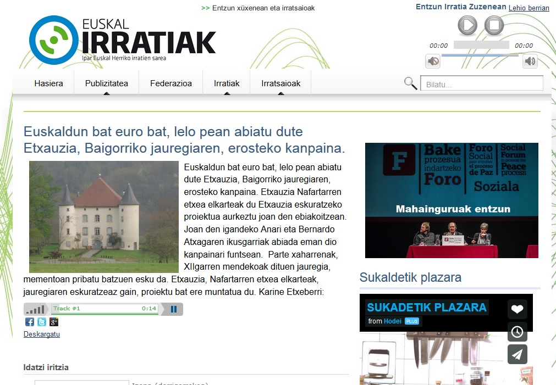Open the Hodei Vimeo profile link
The width and height of the screenshot is (556, 385).
(393, 321)
